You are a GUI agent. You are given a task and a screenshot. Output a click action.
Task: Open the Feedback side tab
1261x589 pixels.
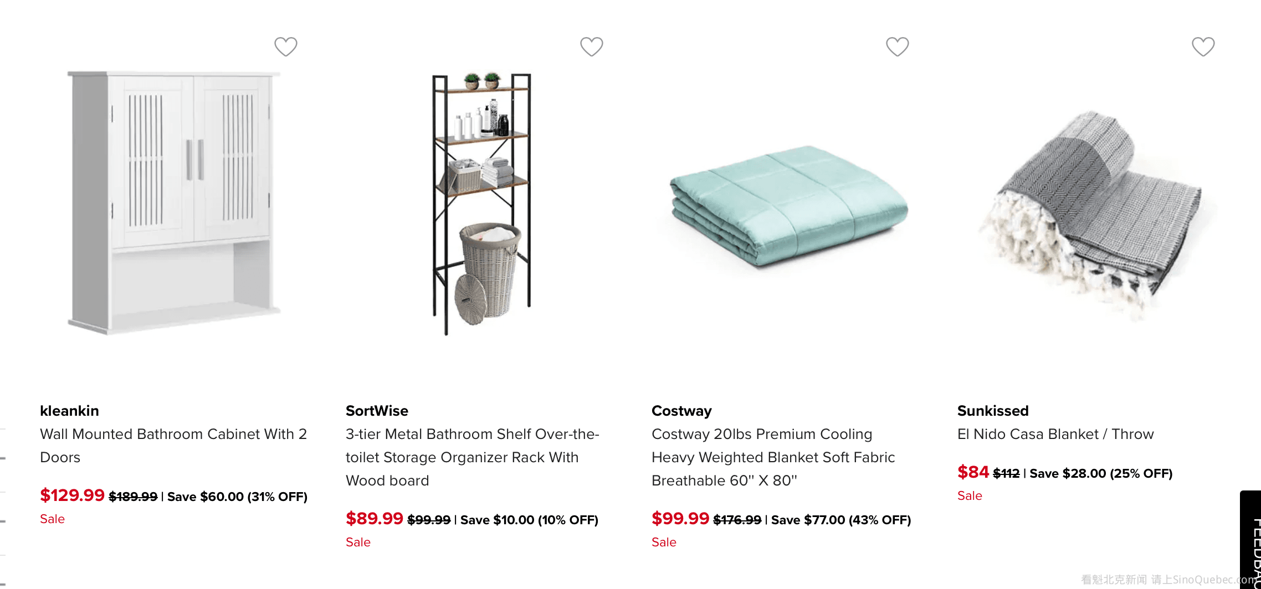(x=1253, y=548)
